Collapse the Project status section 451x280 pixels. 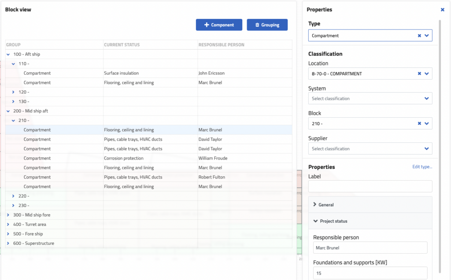click(315, 221)
